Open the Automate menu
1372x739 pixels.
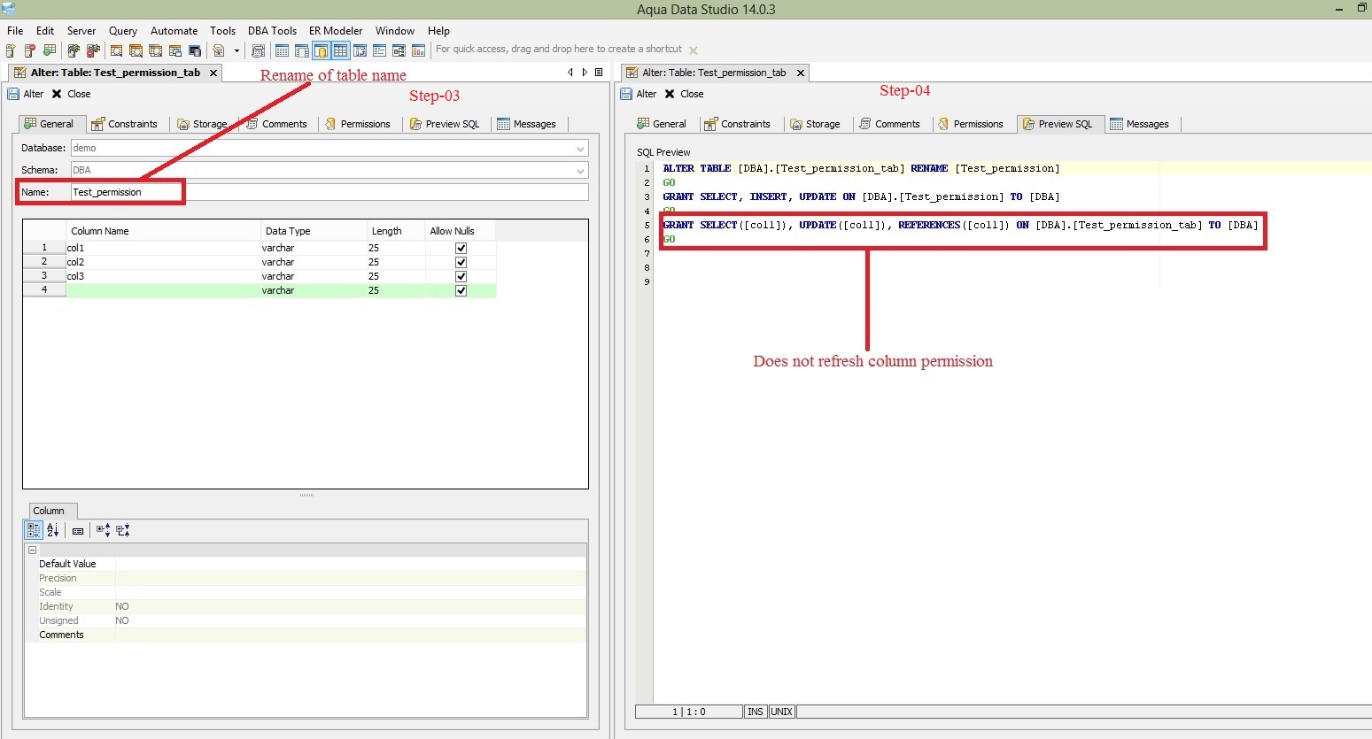click(x=174, y=30)
